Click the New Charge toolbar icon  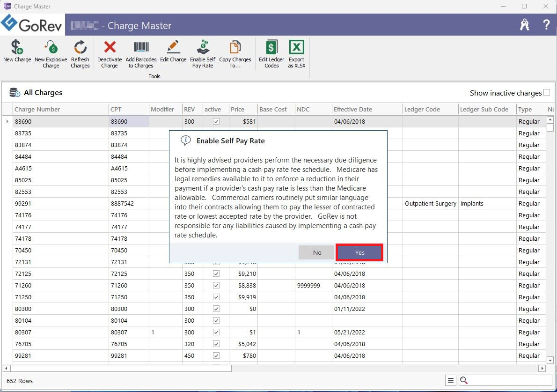[17, 47]
